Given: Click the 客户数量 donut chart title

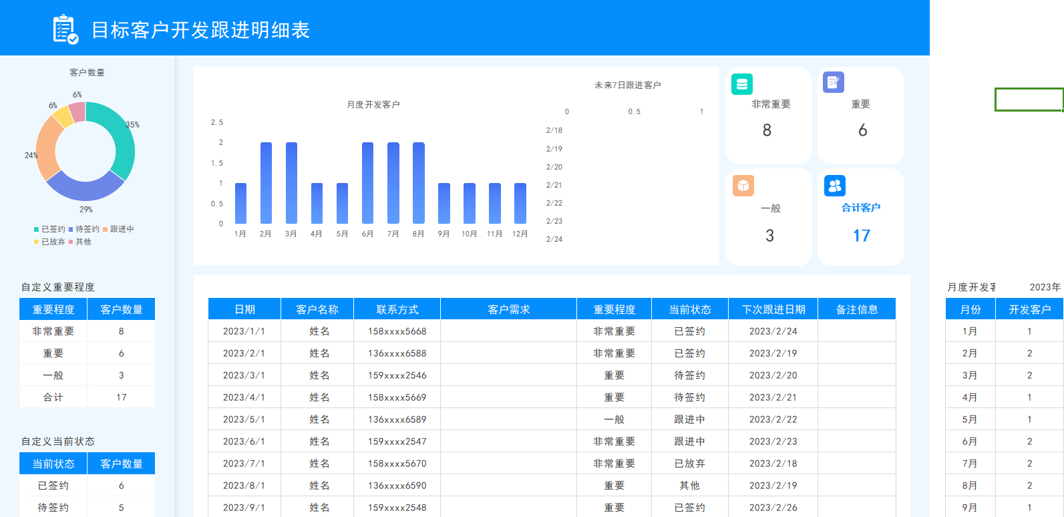Looking at the screenshot, I should [87, 73].
